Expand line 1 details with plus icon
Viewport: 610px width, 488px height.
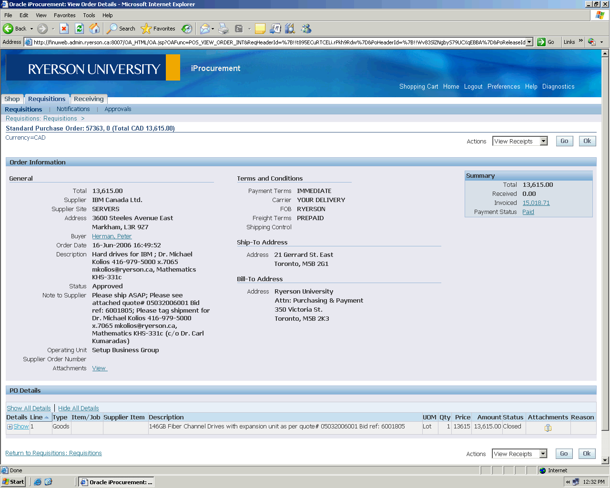click(x=10, y=427)
